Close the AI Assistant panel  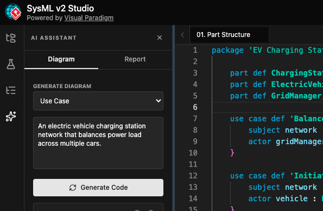click(x=160, y=38)
